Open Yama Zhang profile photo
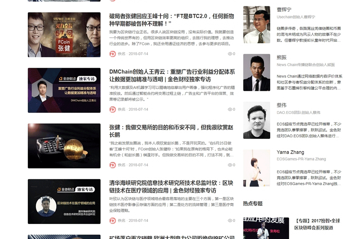 (x=257, y=168)
